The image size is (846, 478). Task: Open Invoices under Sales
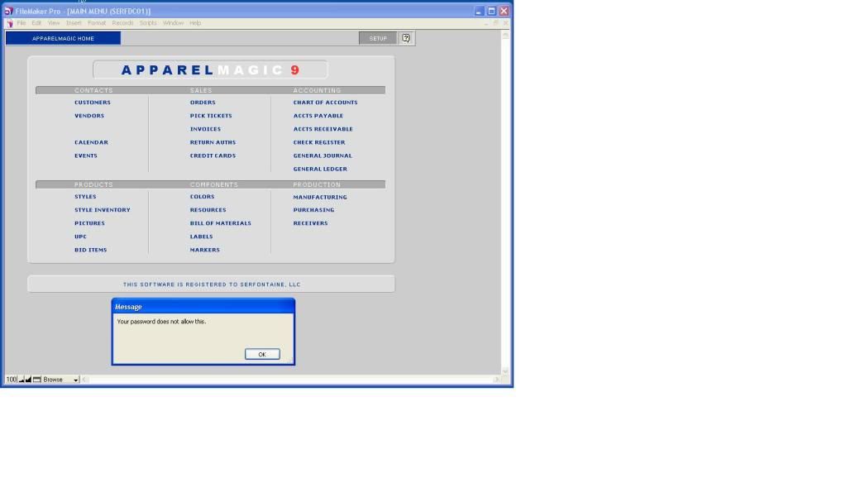click(x=205, y=130)
